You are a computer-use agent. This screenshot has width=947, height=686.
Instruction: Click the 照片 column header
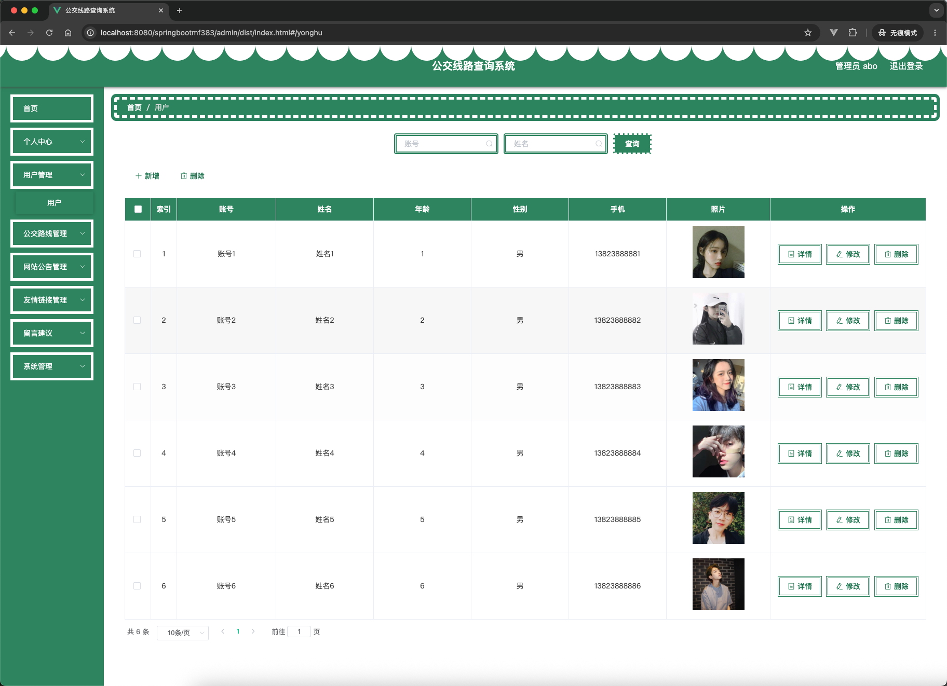[x=718, y=209]
